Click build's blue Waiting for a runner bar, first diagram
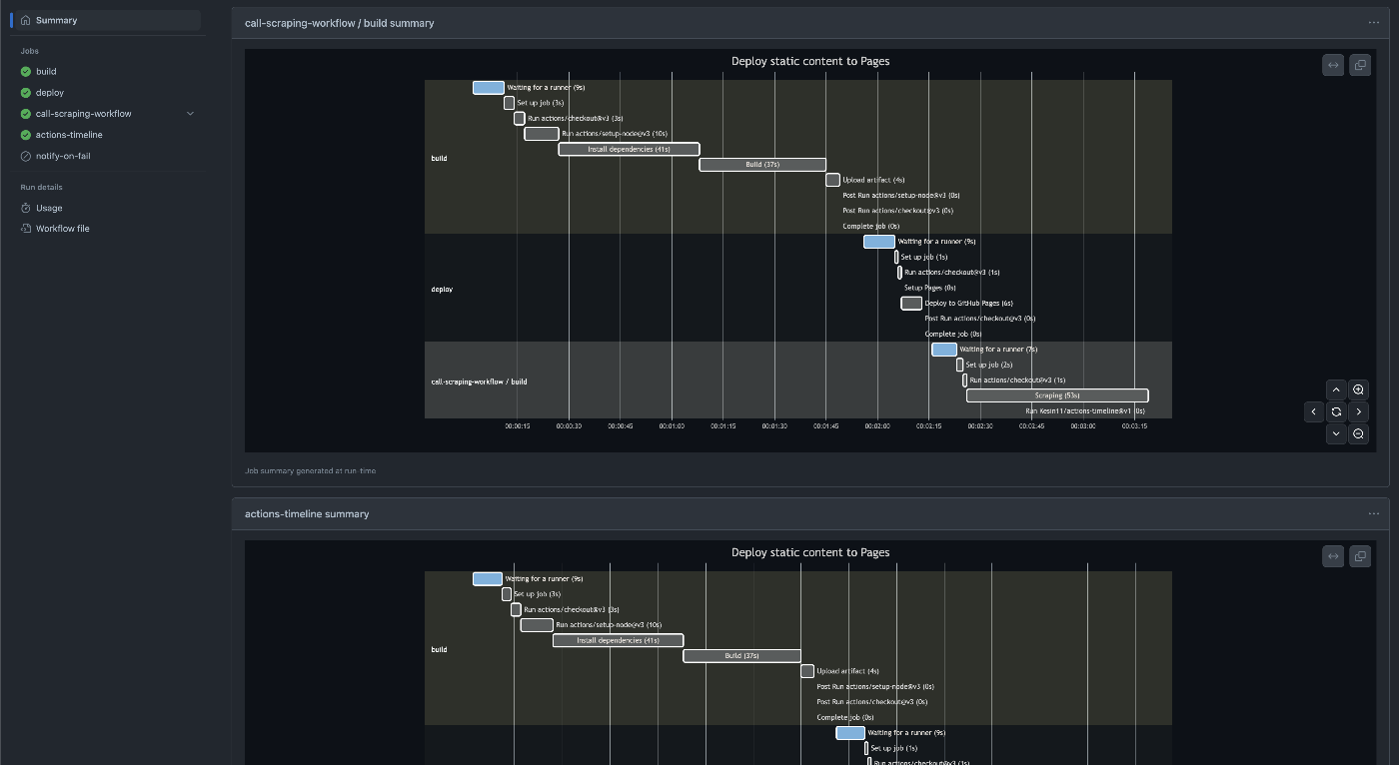The height and width of the screenshot is (765, 1399). click(489, 88)
